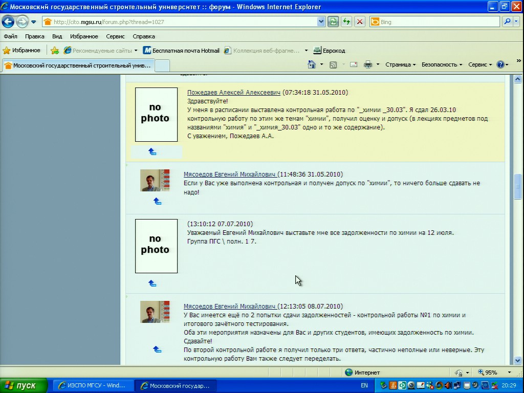Open Избранное favorites center button with star
The width and height of the screenshot is (524, 393).
[x=21, y=51]
